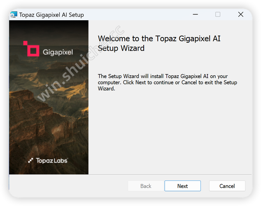Screen dimensions: 261x206
Task: Click the disabled Back button
Action: (146, 186)
